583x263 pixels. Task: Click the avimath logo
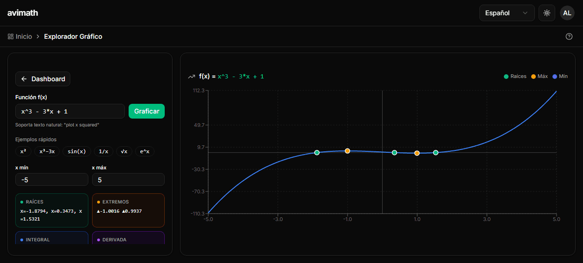[x=23, y=13]
